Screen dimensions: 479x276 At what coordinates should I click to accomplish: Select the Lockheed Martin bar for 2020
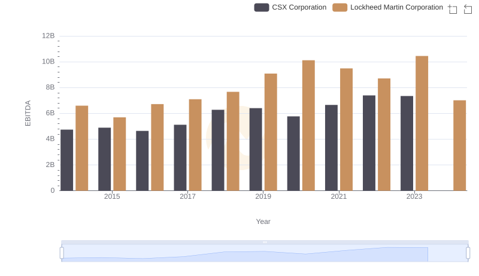[308, 126]
